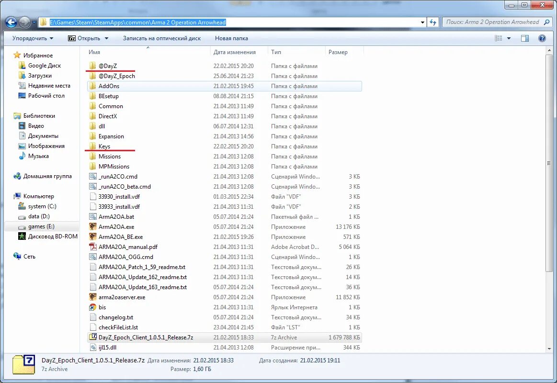Select ARMA2OA_manual.pdf PDF icon
This screenshot has height=383, width=557.
[x=93, y=247]
